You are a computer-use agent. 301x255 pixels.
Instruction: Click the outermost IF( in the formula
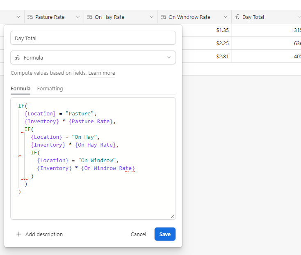pyautogui.click(x=23, y=106)
